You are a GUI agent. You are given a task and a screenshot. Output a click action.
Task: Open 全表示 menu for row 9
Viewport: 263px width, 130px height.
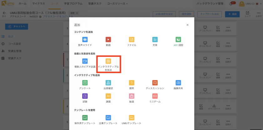(x=228, y=122)
